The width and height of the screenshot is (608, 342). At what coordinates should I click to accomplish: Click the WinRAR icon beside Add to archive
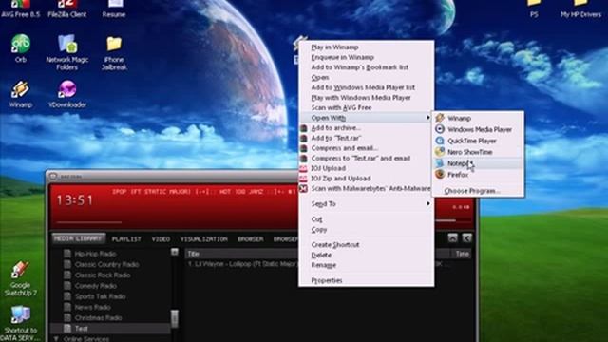click(304, 128)
